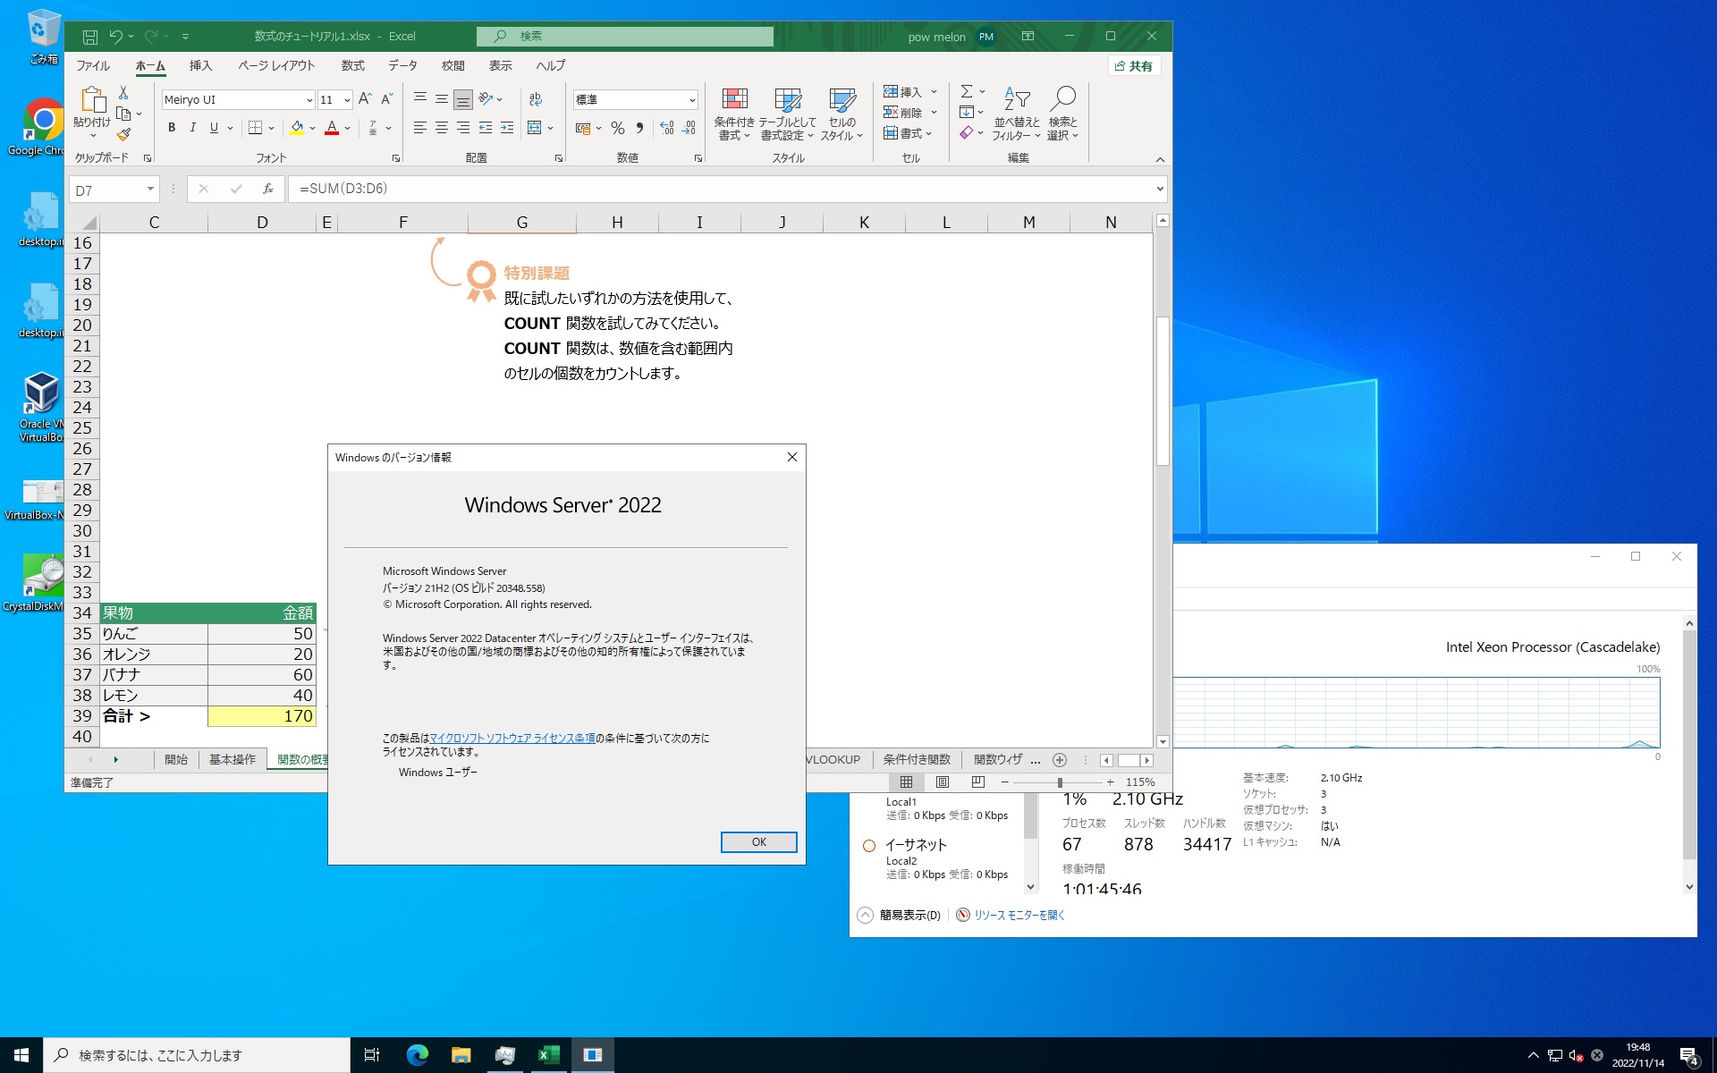This screenshot has height=1073, width=1717.
Task: Click the Task View taskbar icon
Action: click(x=372, y=1055)
